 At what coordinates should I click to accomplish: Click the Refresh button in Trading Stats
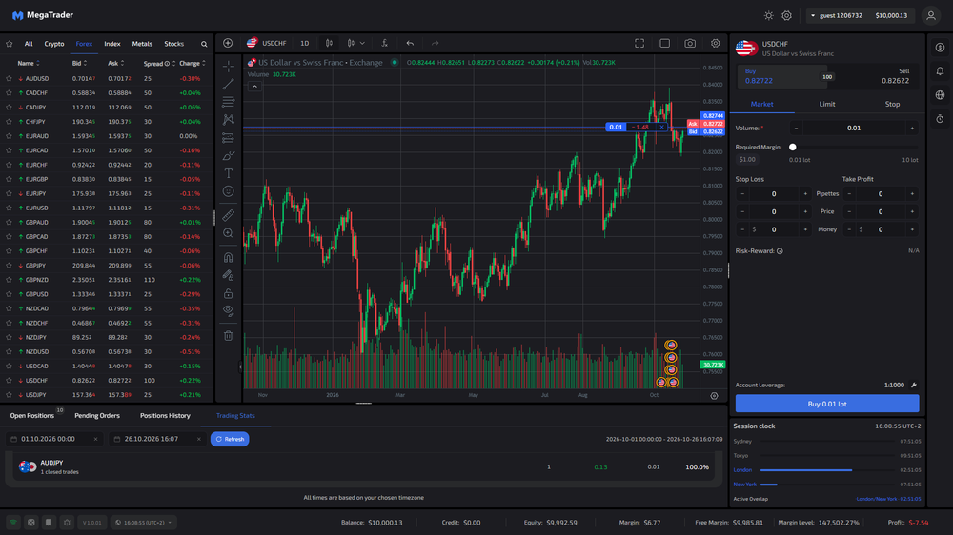coord(230,439)
